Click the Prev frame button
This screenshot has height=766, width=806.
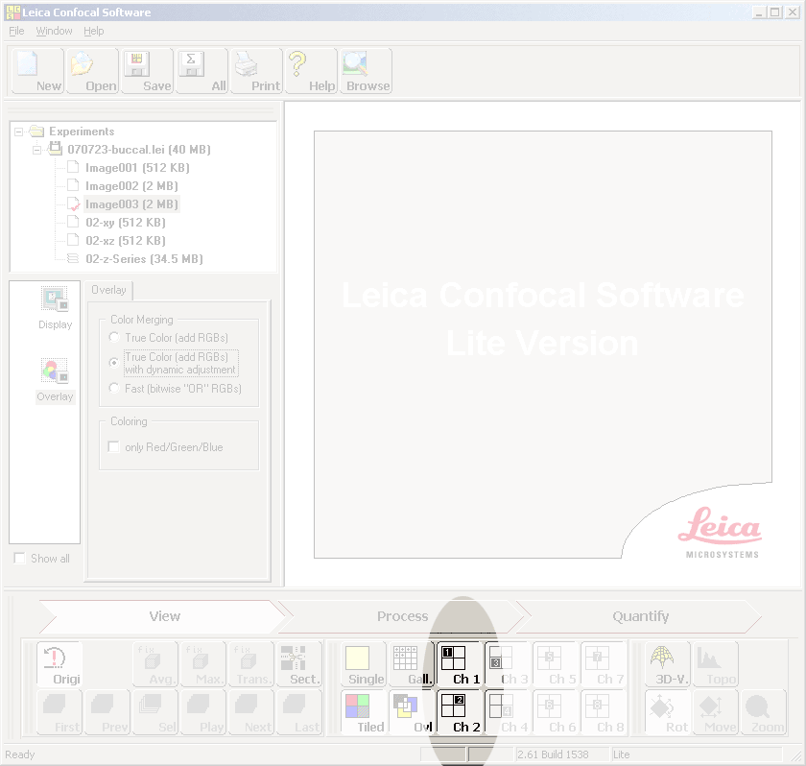(107, 712)
